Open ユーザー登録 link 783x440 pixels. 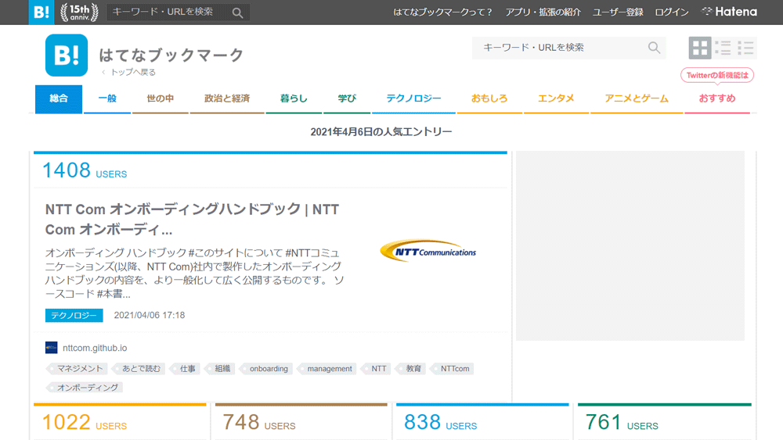click(x=618, y=12)
